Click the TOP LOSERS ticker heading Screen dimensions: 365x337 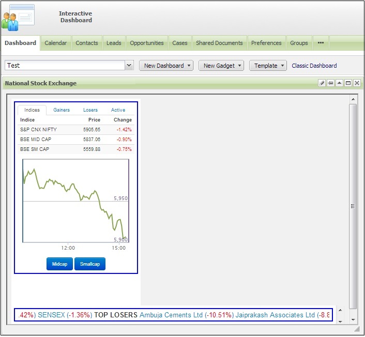click(x=116, y=315)
